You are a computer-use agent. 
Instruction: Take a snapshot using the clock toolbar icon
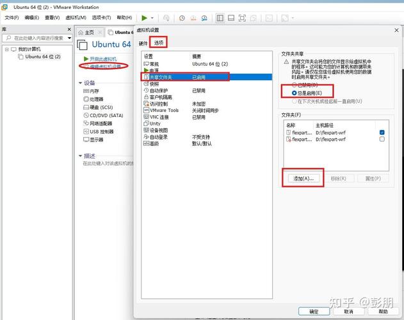coord(182,18)
